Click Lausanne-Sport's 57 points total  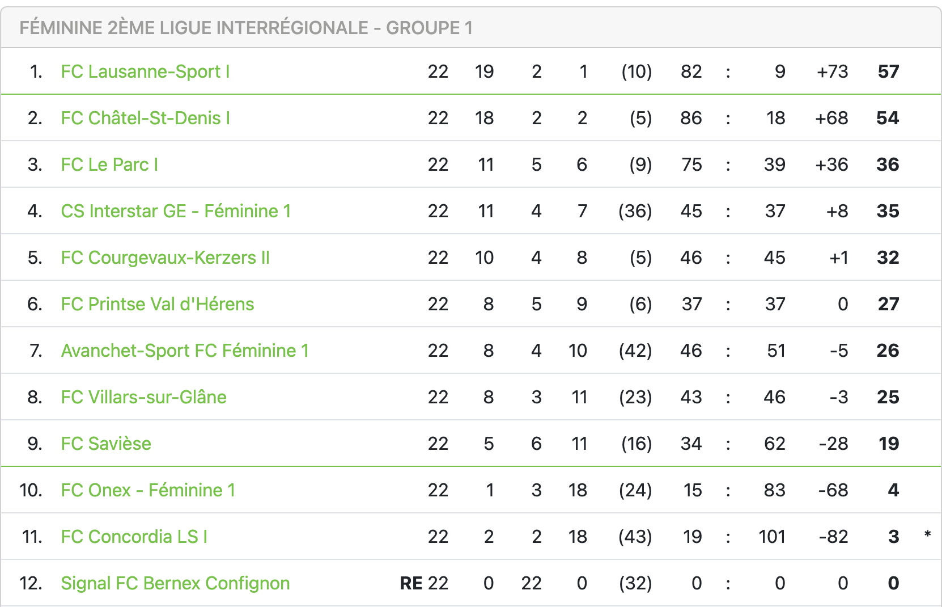[888, 71]
